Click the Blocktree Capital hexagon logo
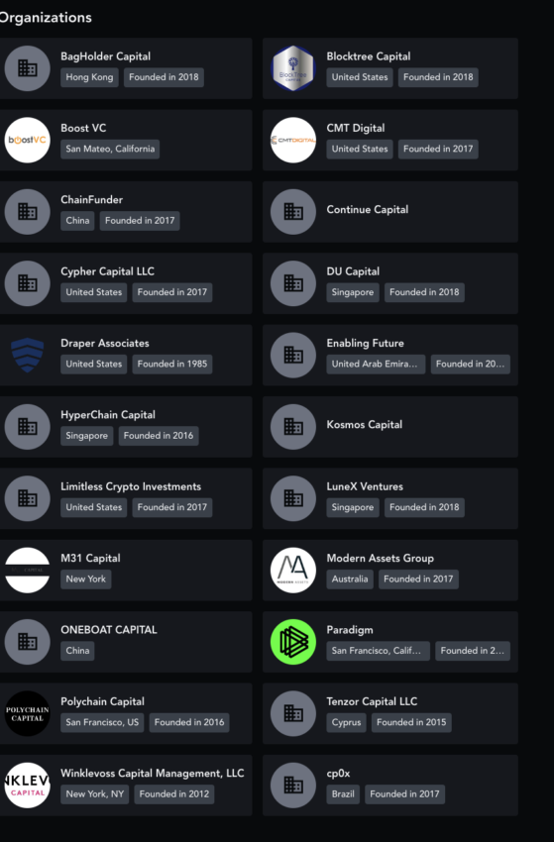Screen dimensions: 554x842 click(x=292, y=68)
